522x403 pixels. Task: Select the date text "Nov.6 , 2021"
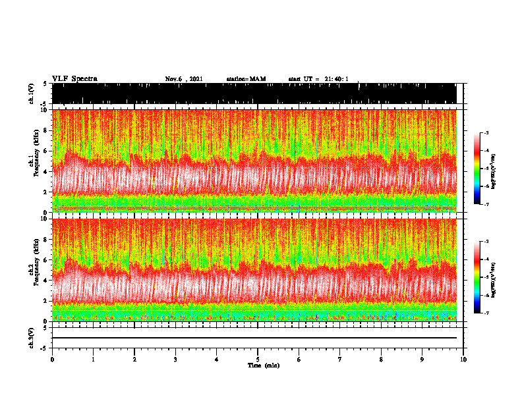(x=184, y=79)
